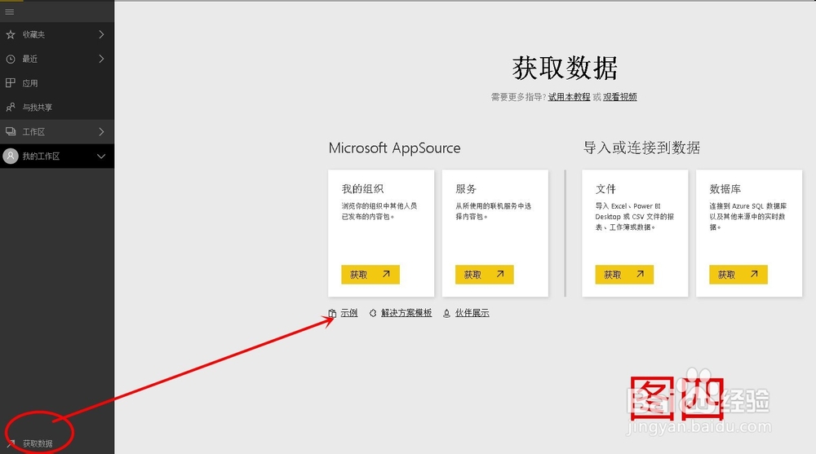Expand the 最近 flyout chevron
Screen dimensions: 816x454
coord(101,59)
